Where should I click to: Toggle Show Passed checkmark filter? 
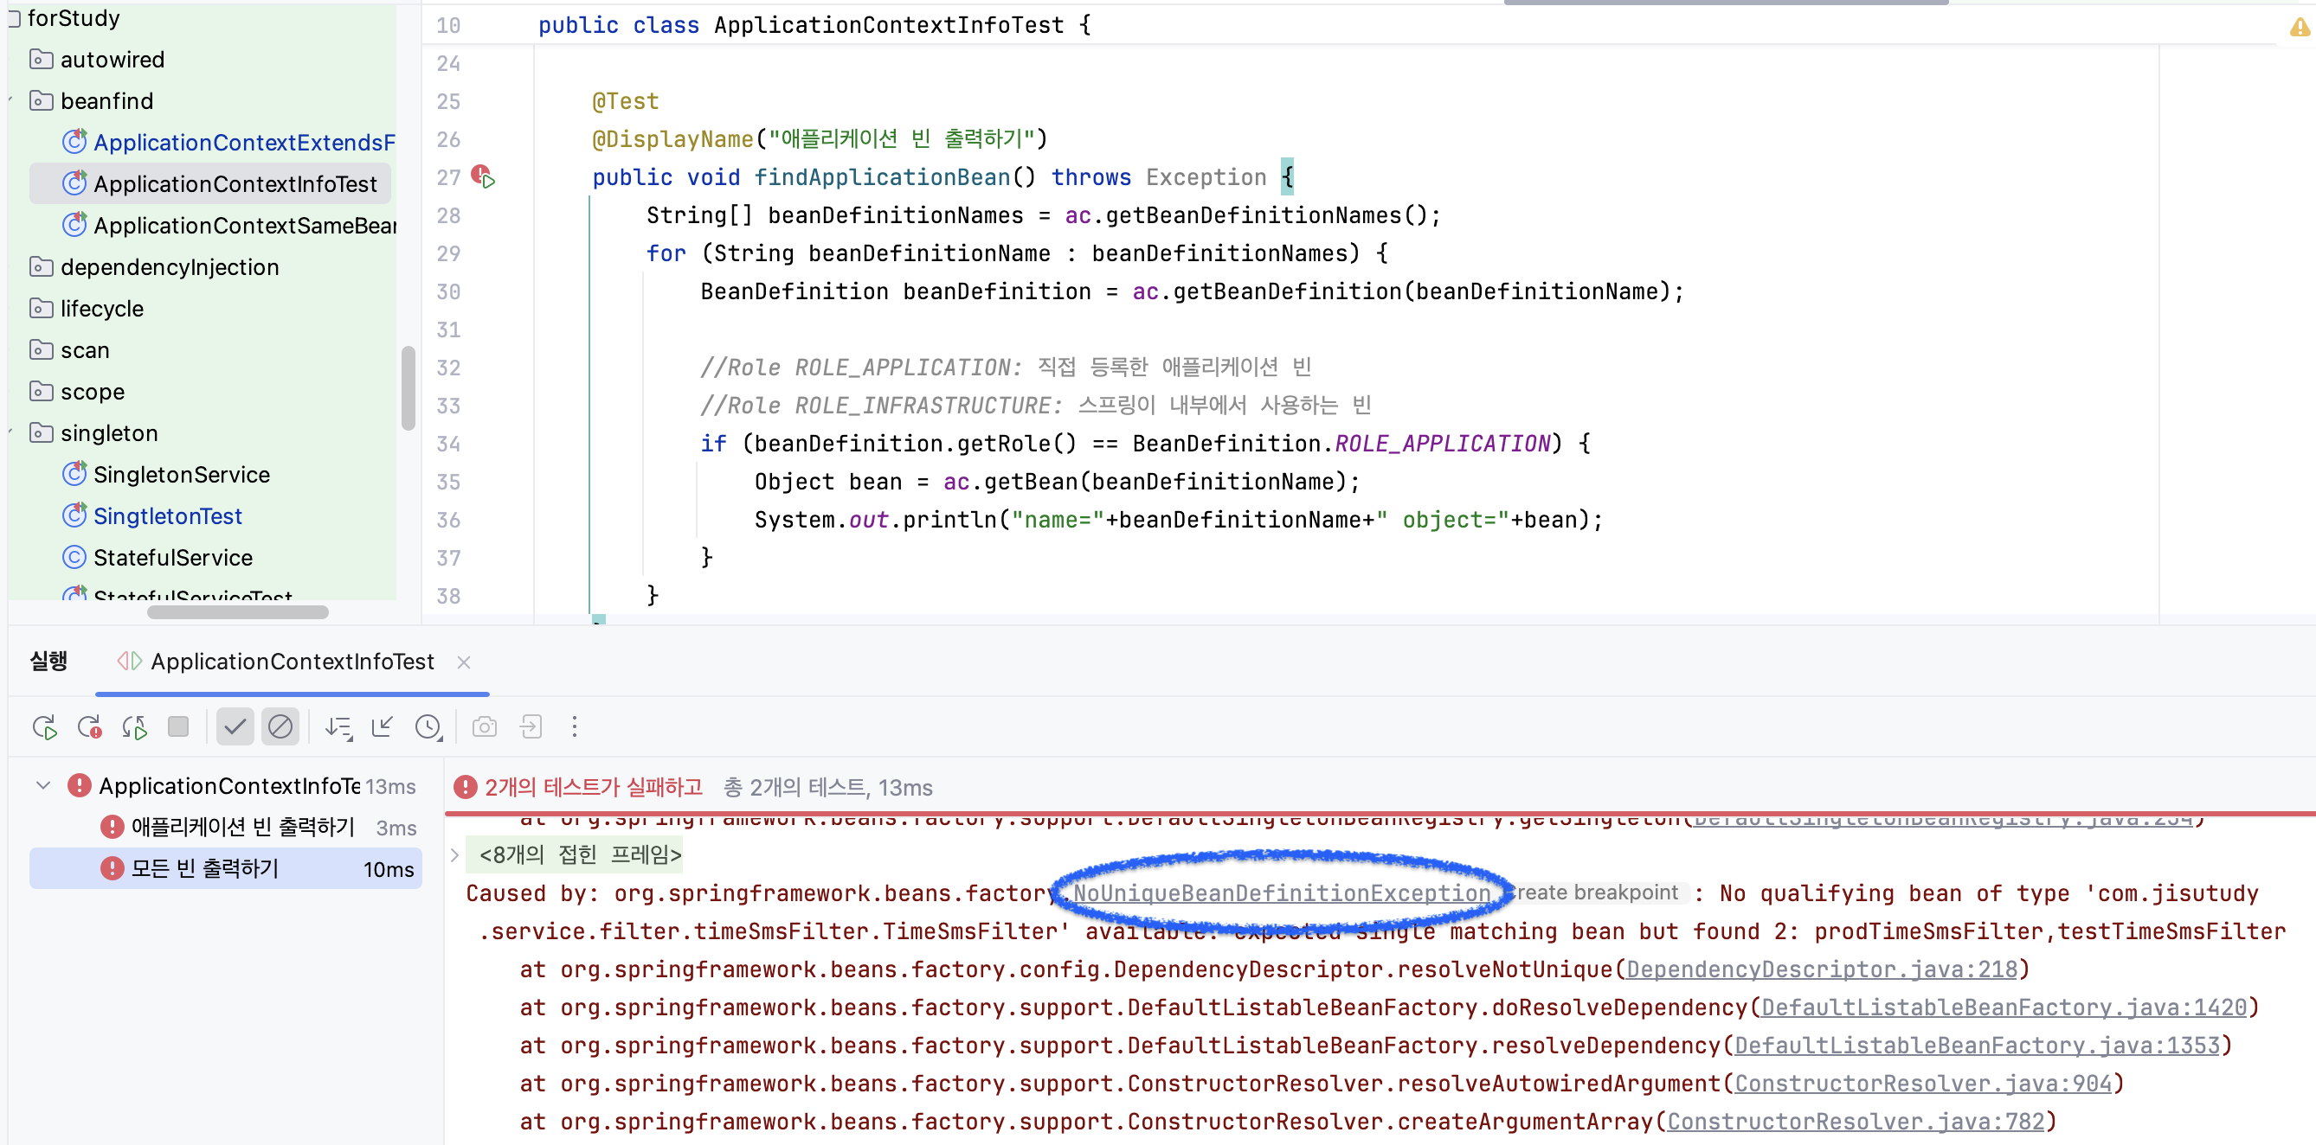coord(235,726)
